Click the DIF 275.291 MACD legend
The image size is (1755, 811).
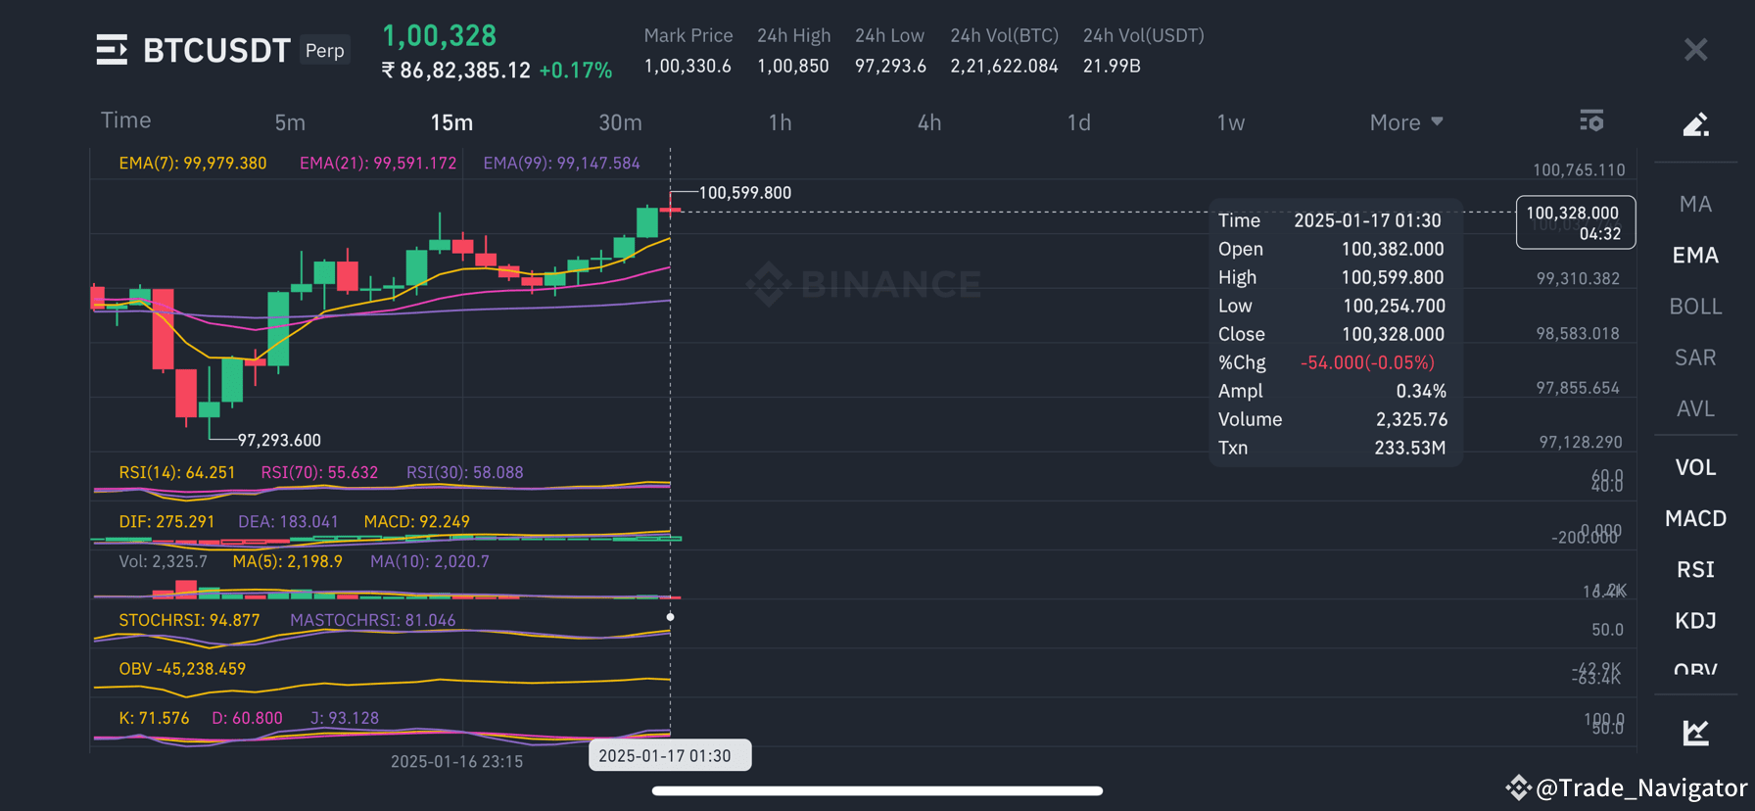point(166,522)
